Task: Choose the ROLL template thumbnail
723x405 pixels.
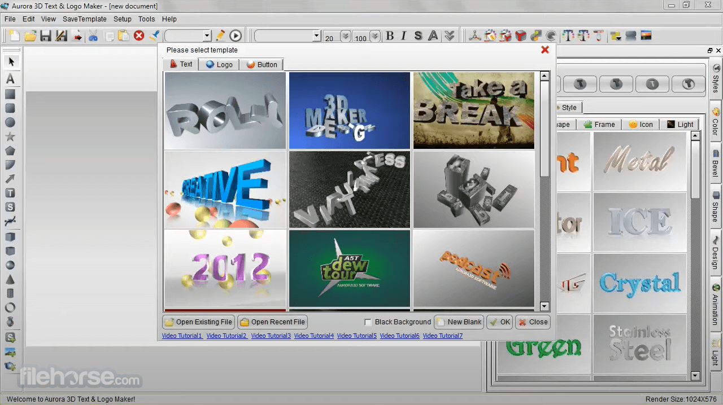Action: (x=225, y=111)
